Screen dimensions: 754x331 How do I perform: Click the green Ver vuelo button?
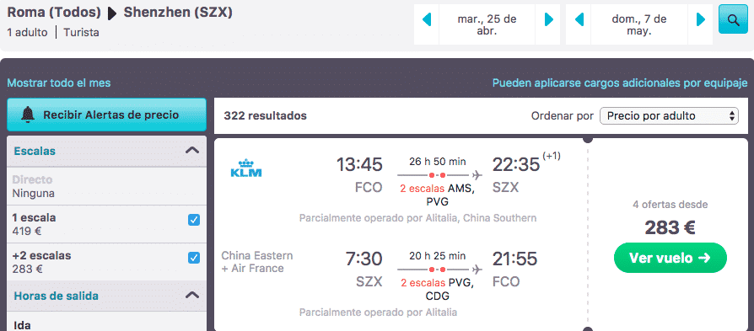pos(670,258)
